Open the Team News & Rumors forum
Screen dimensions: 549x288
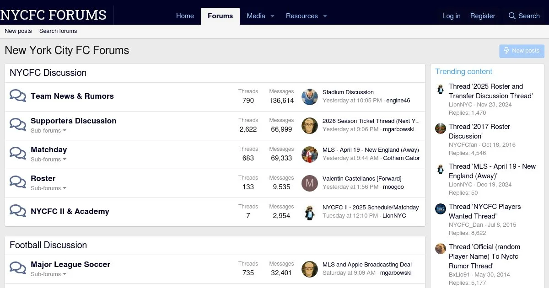pyautogui.click(x=72, y=96)
